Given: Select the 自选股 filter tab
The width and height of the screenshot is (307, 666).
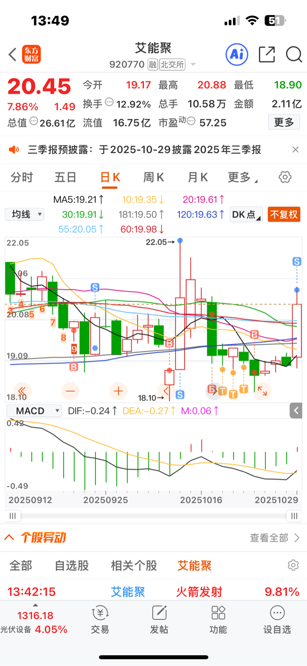Looking at the screenshot, I should click(72, 565).
